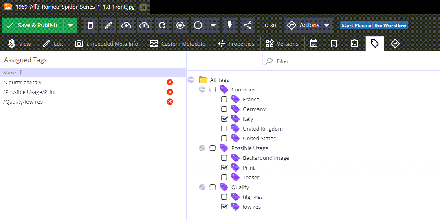Switch to the Custom Metadata tab
The height and width of the screenshot is (220, 440).
tap(178, 44)
